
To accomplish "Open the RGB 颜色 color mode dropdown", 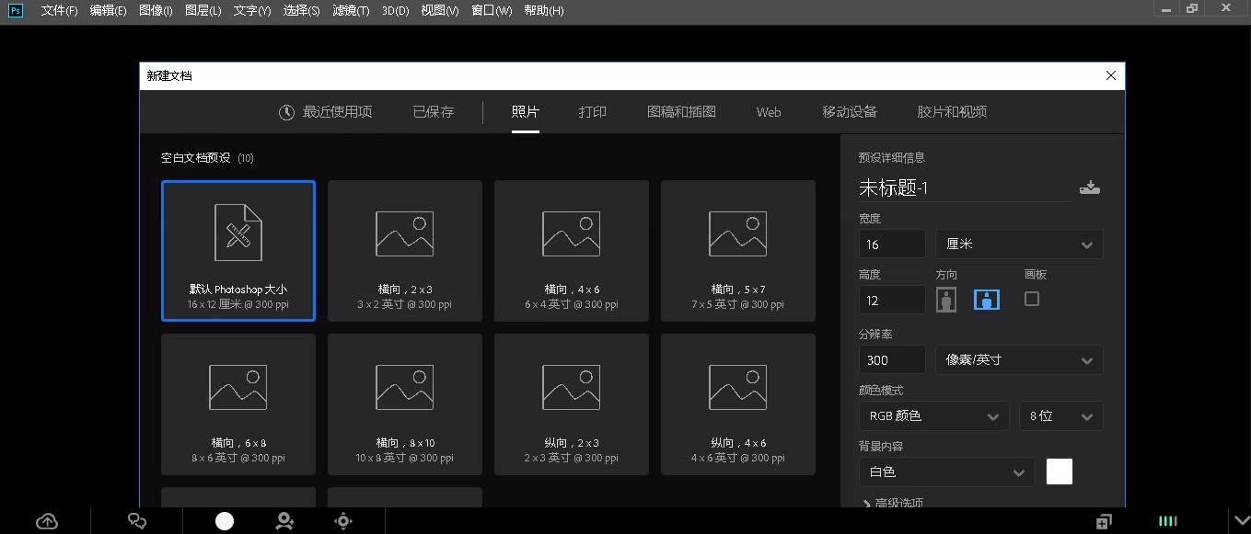I will [933, 415].
